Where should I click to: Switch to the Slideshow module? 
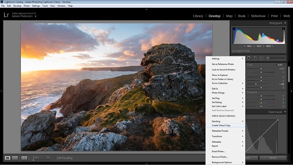(258, 16)
